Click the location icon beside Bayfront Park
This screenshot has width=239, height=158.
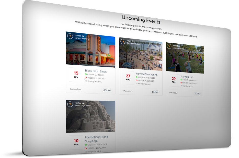tap(181, 86)
